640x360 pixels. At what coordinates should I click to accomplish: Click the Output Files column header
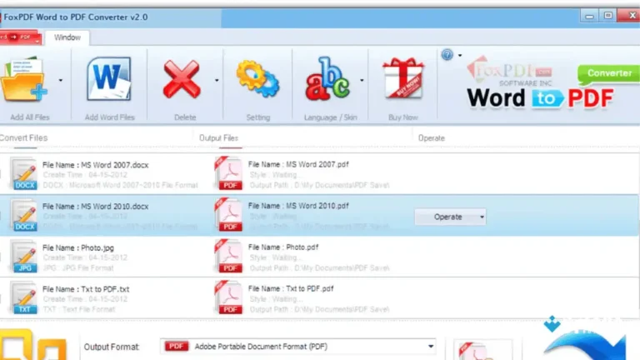click(218, 138)
